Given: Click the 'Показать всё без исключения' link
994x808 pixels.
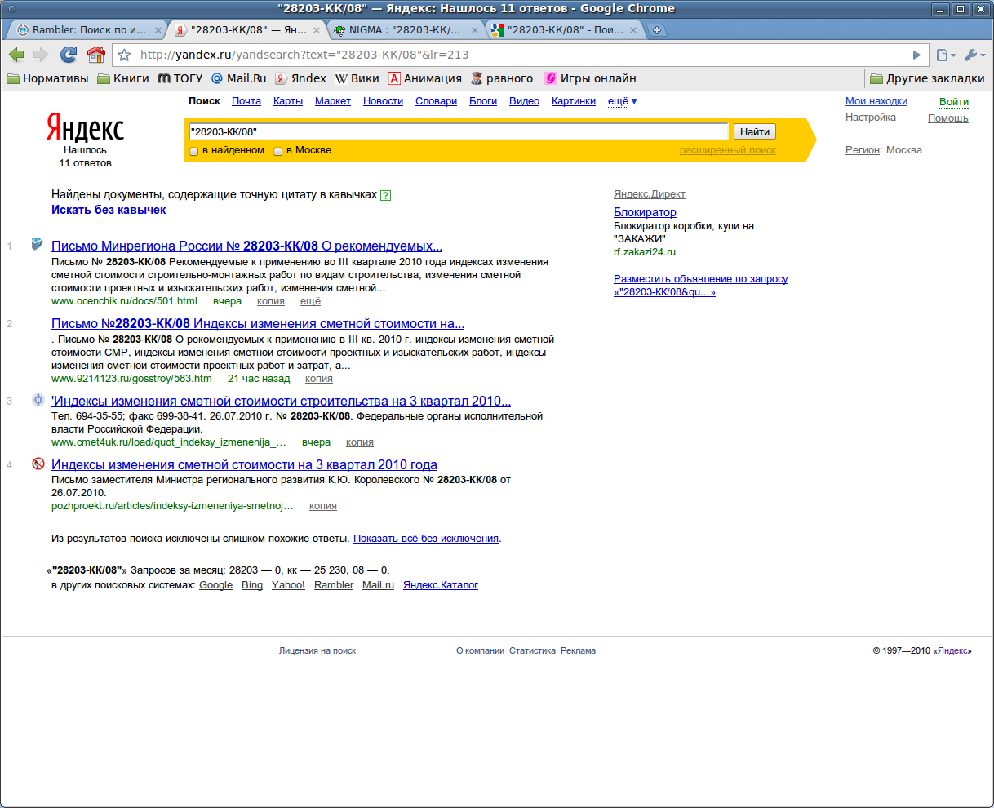Looking at the screenshot, I should click(x=426, y=539).
